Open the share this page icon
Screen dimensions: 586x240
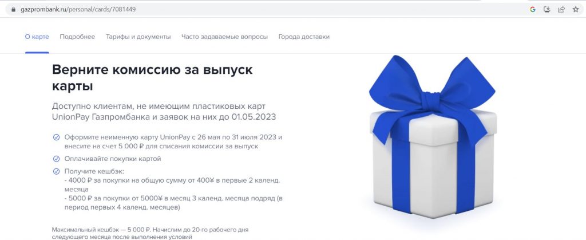point(561,9)
